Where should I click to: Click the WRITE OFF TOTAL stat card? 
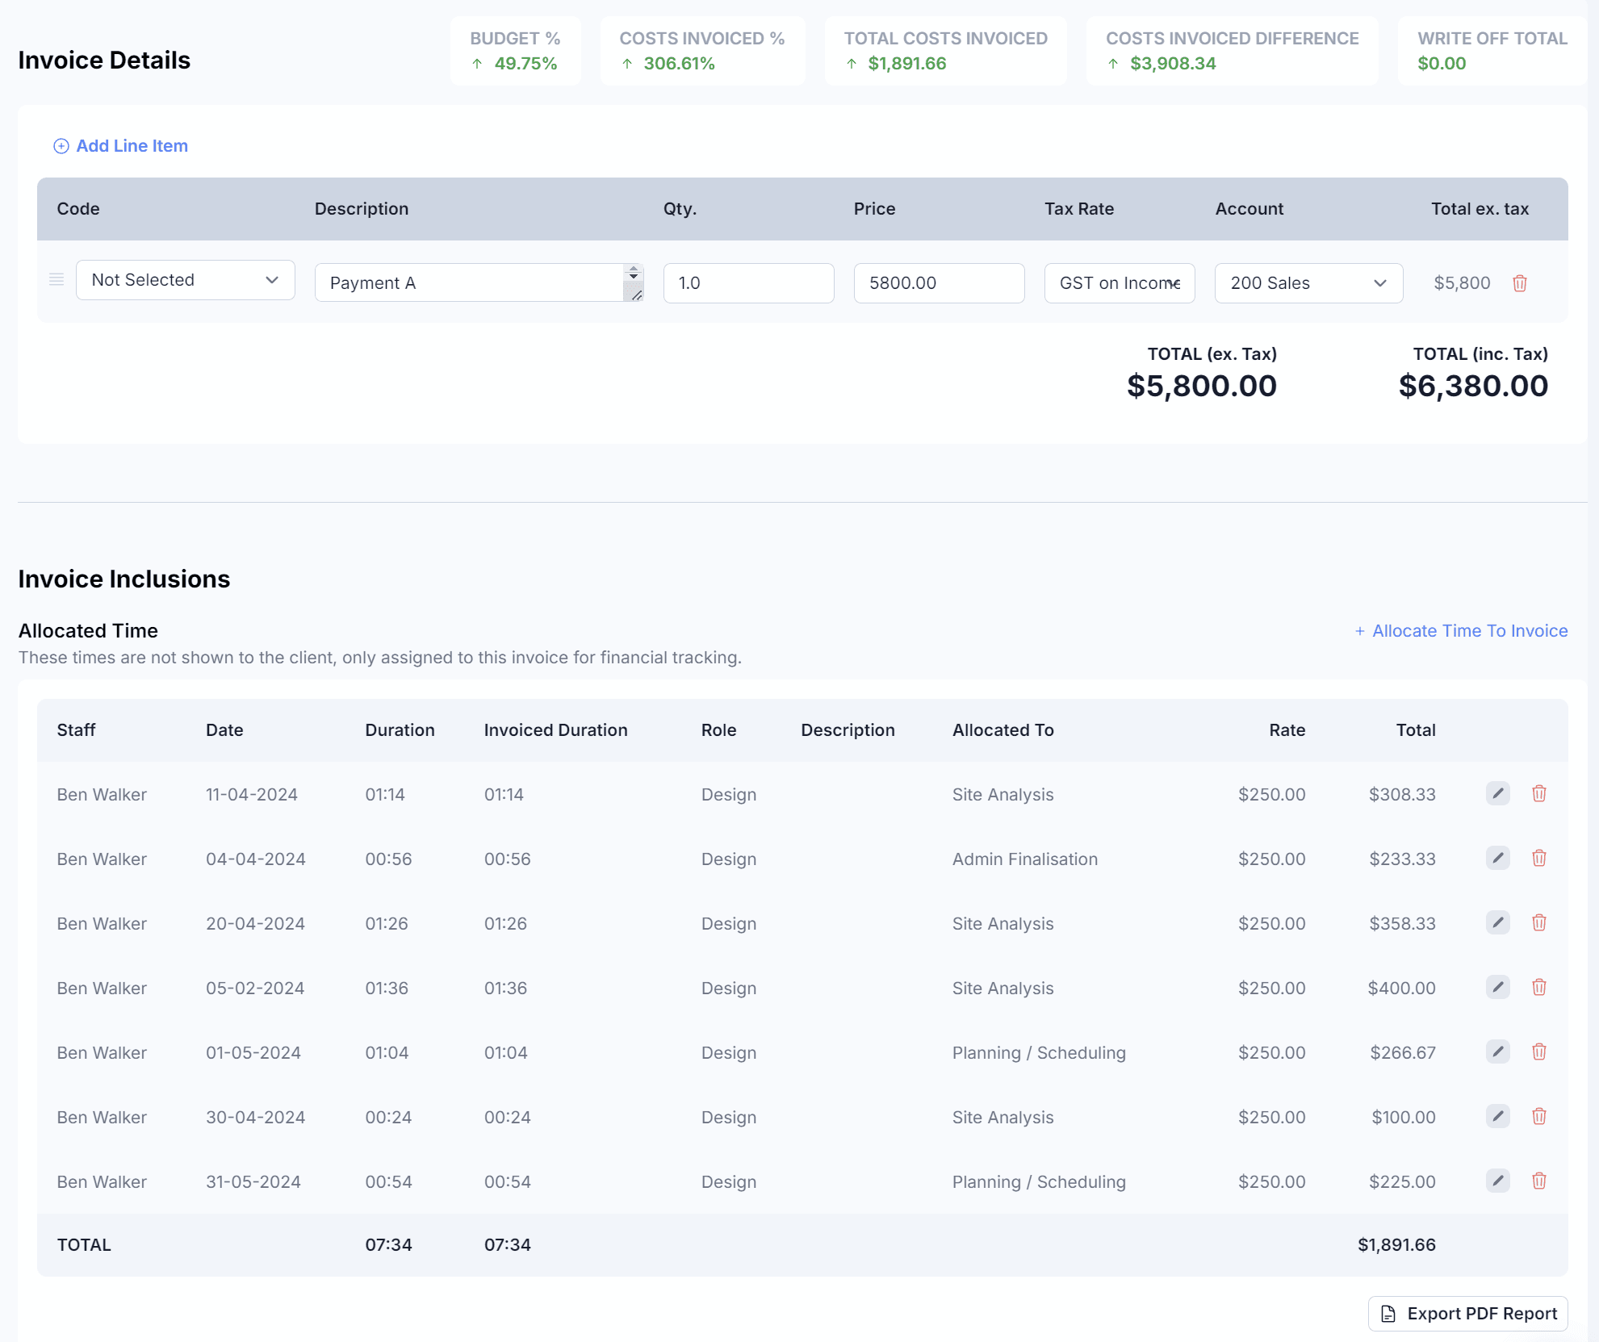coord(1492,51)
